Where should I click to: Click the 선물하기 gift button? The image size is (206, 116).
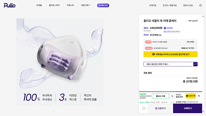point(160,108)
